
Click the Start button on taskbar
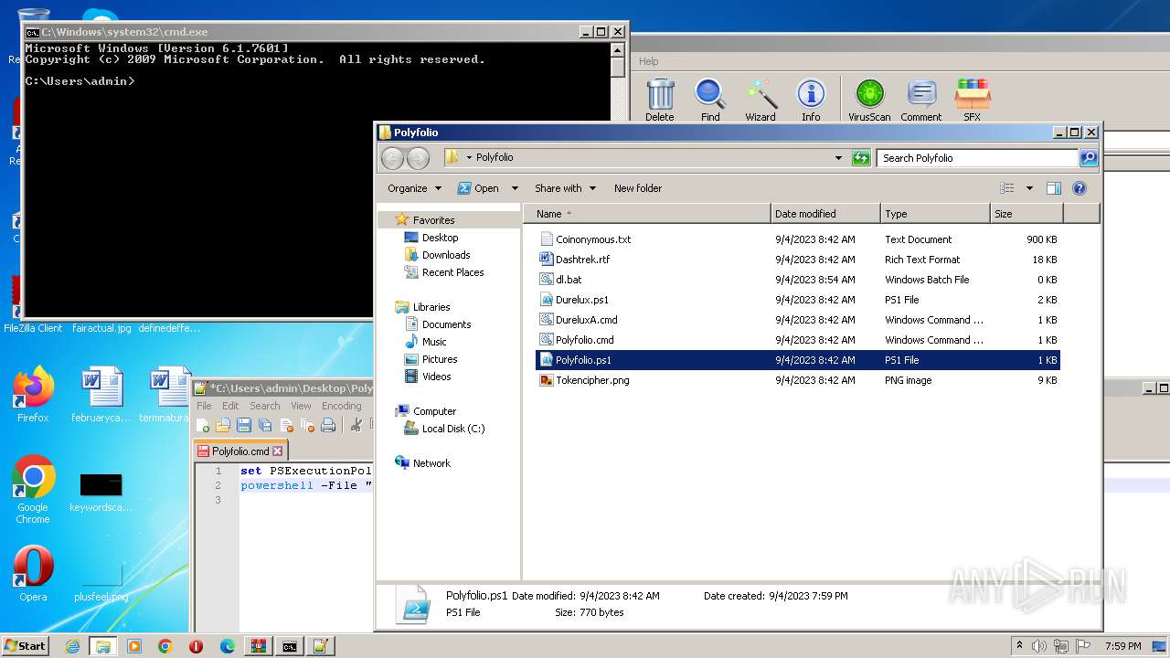(x=25, y=645)
